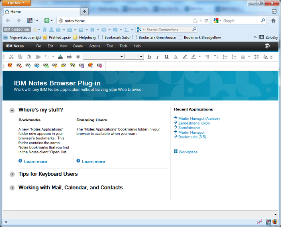The height and width of the screenshot is (227, 281).
Task: Open the font name dropdown
Action: [122, 57]
